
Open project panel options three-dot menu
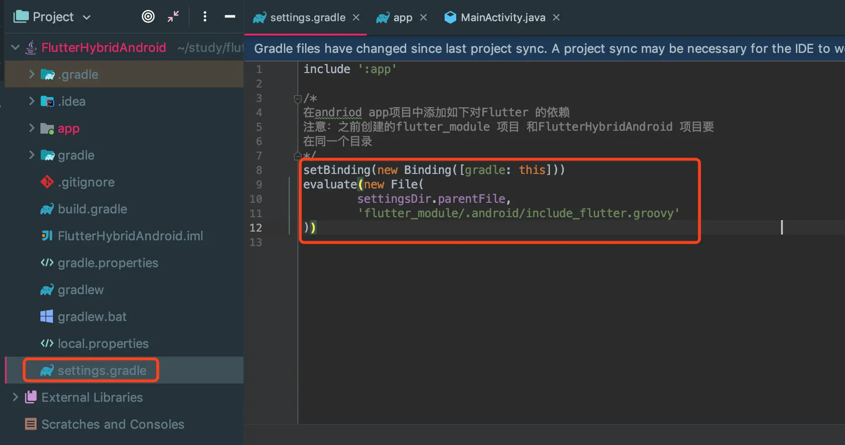(205, 17)
